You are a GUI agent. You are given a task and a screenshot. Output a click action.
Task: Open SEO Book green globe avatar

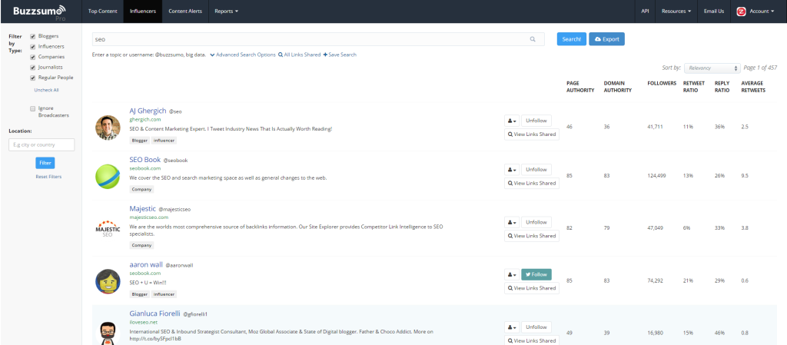108,177
